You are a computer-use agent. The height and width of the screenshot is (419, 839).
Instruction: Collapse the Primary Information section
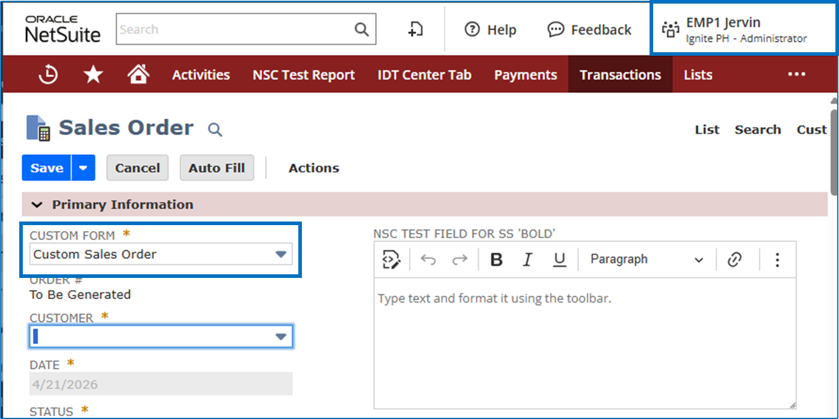coord(37,205)
